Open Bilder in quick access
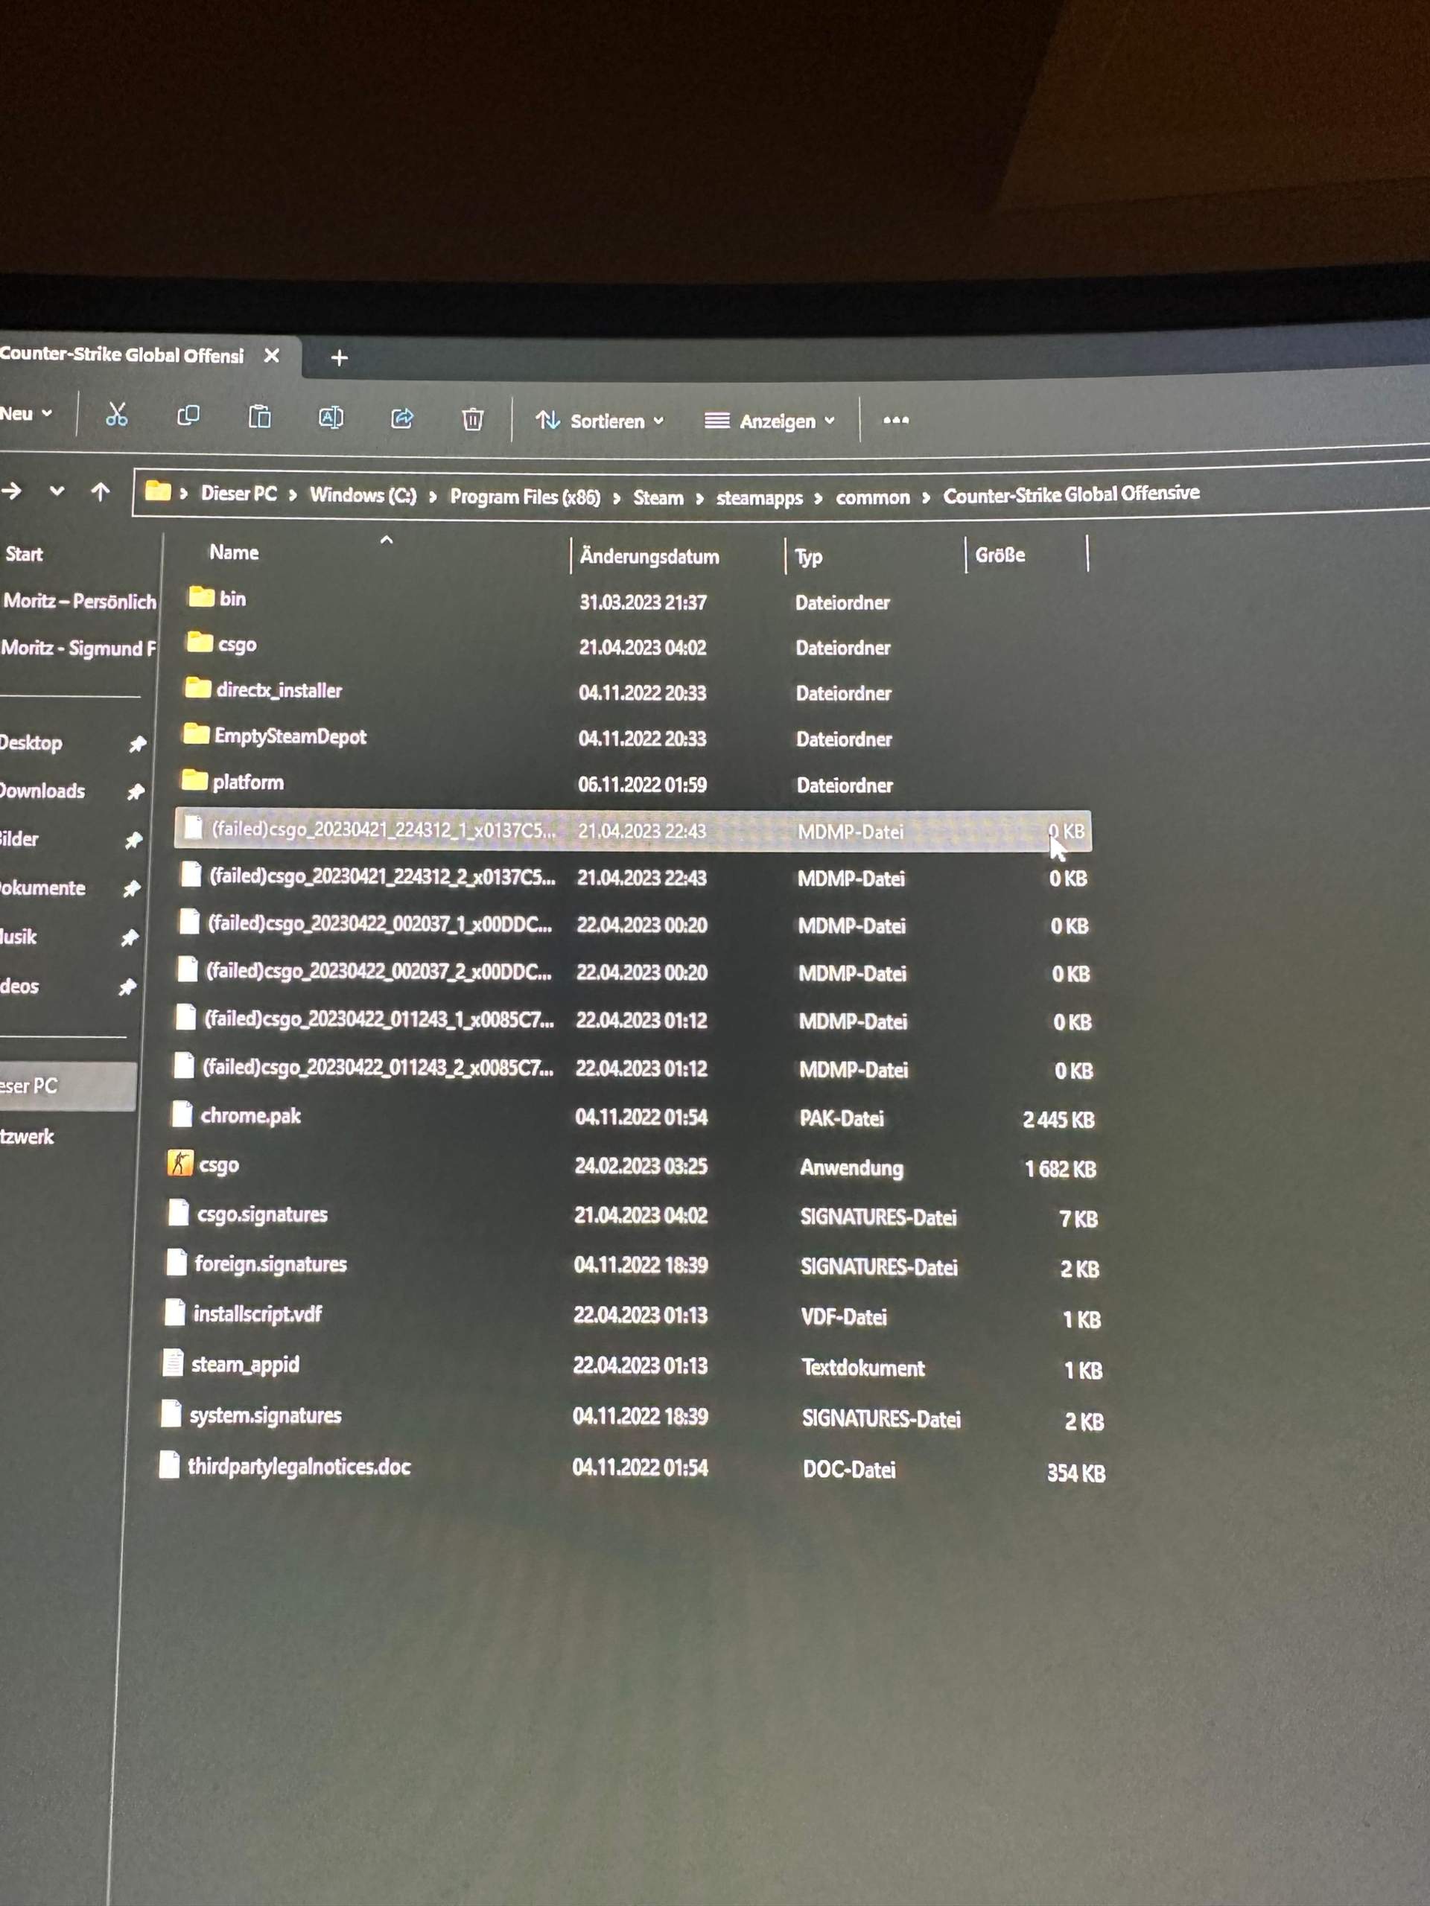Viewport: 1430px width, 1906px height. coord(19,838)
